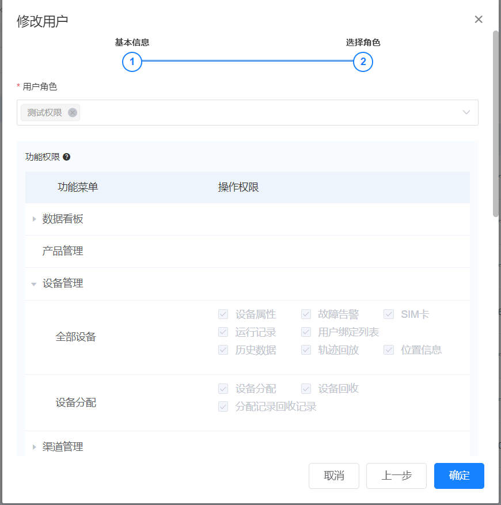Confirm with the 确定 button
Screen dimensions: 501x505
click(x=459, y=476)
